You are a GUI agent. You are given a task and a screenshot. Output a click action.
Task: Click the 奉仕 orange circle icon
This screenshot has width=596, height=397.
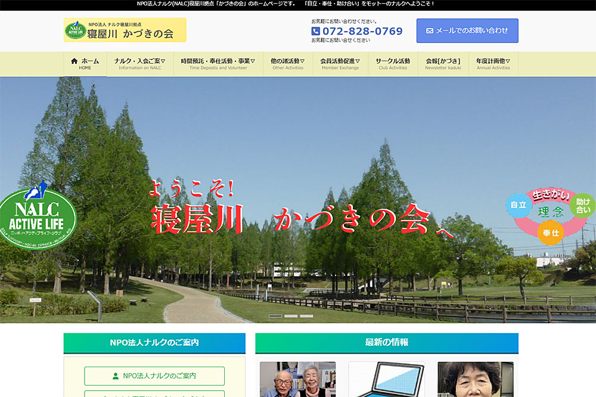pyautogui.click(x=550, y=232)
